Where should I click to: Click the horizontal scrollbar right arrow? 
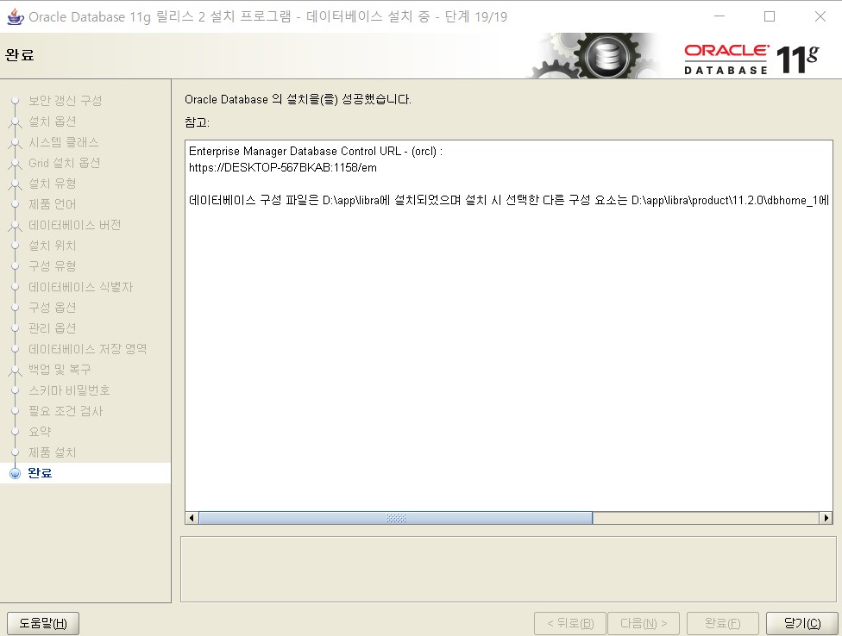pyautogui.click(x=826, y=518)
